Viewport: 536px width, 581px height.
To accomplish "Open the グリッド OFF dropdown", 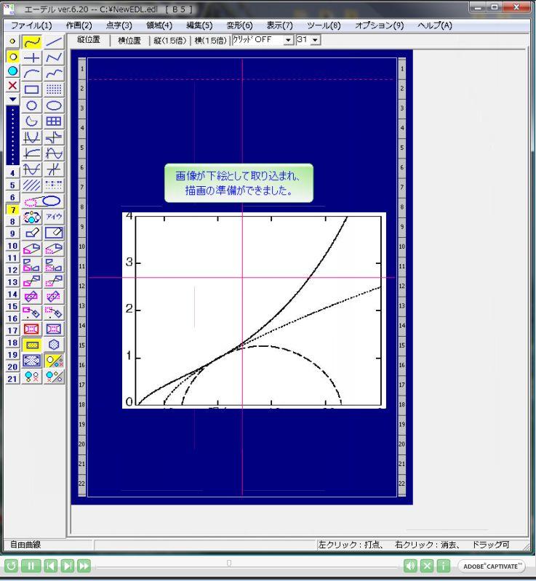I will click(x=288, y=40).
